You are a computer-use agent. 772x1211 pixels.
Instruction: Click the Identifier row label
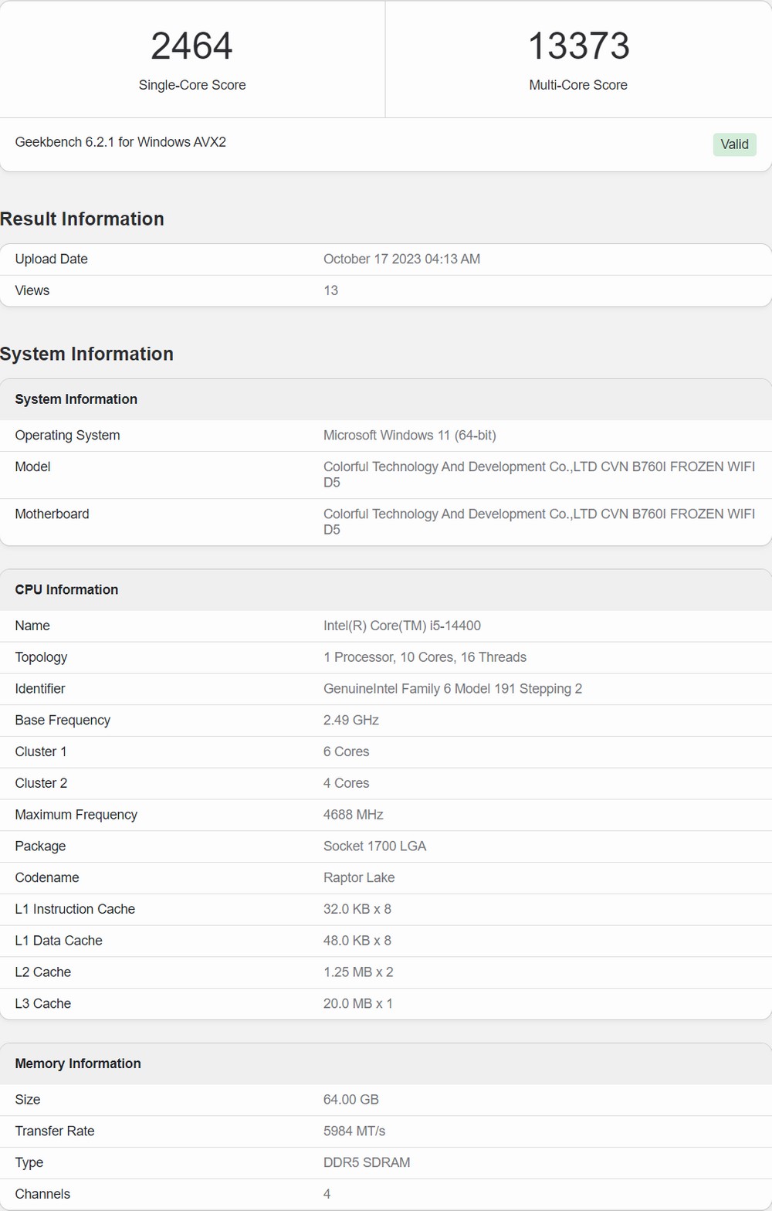(40, 689)
